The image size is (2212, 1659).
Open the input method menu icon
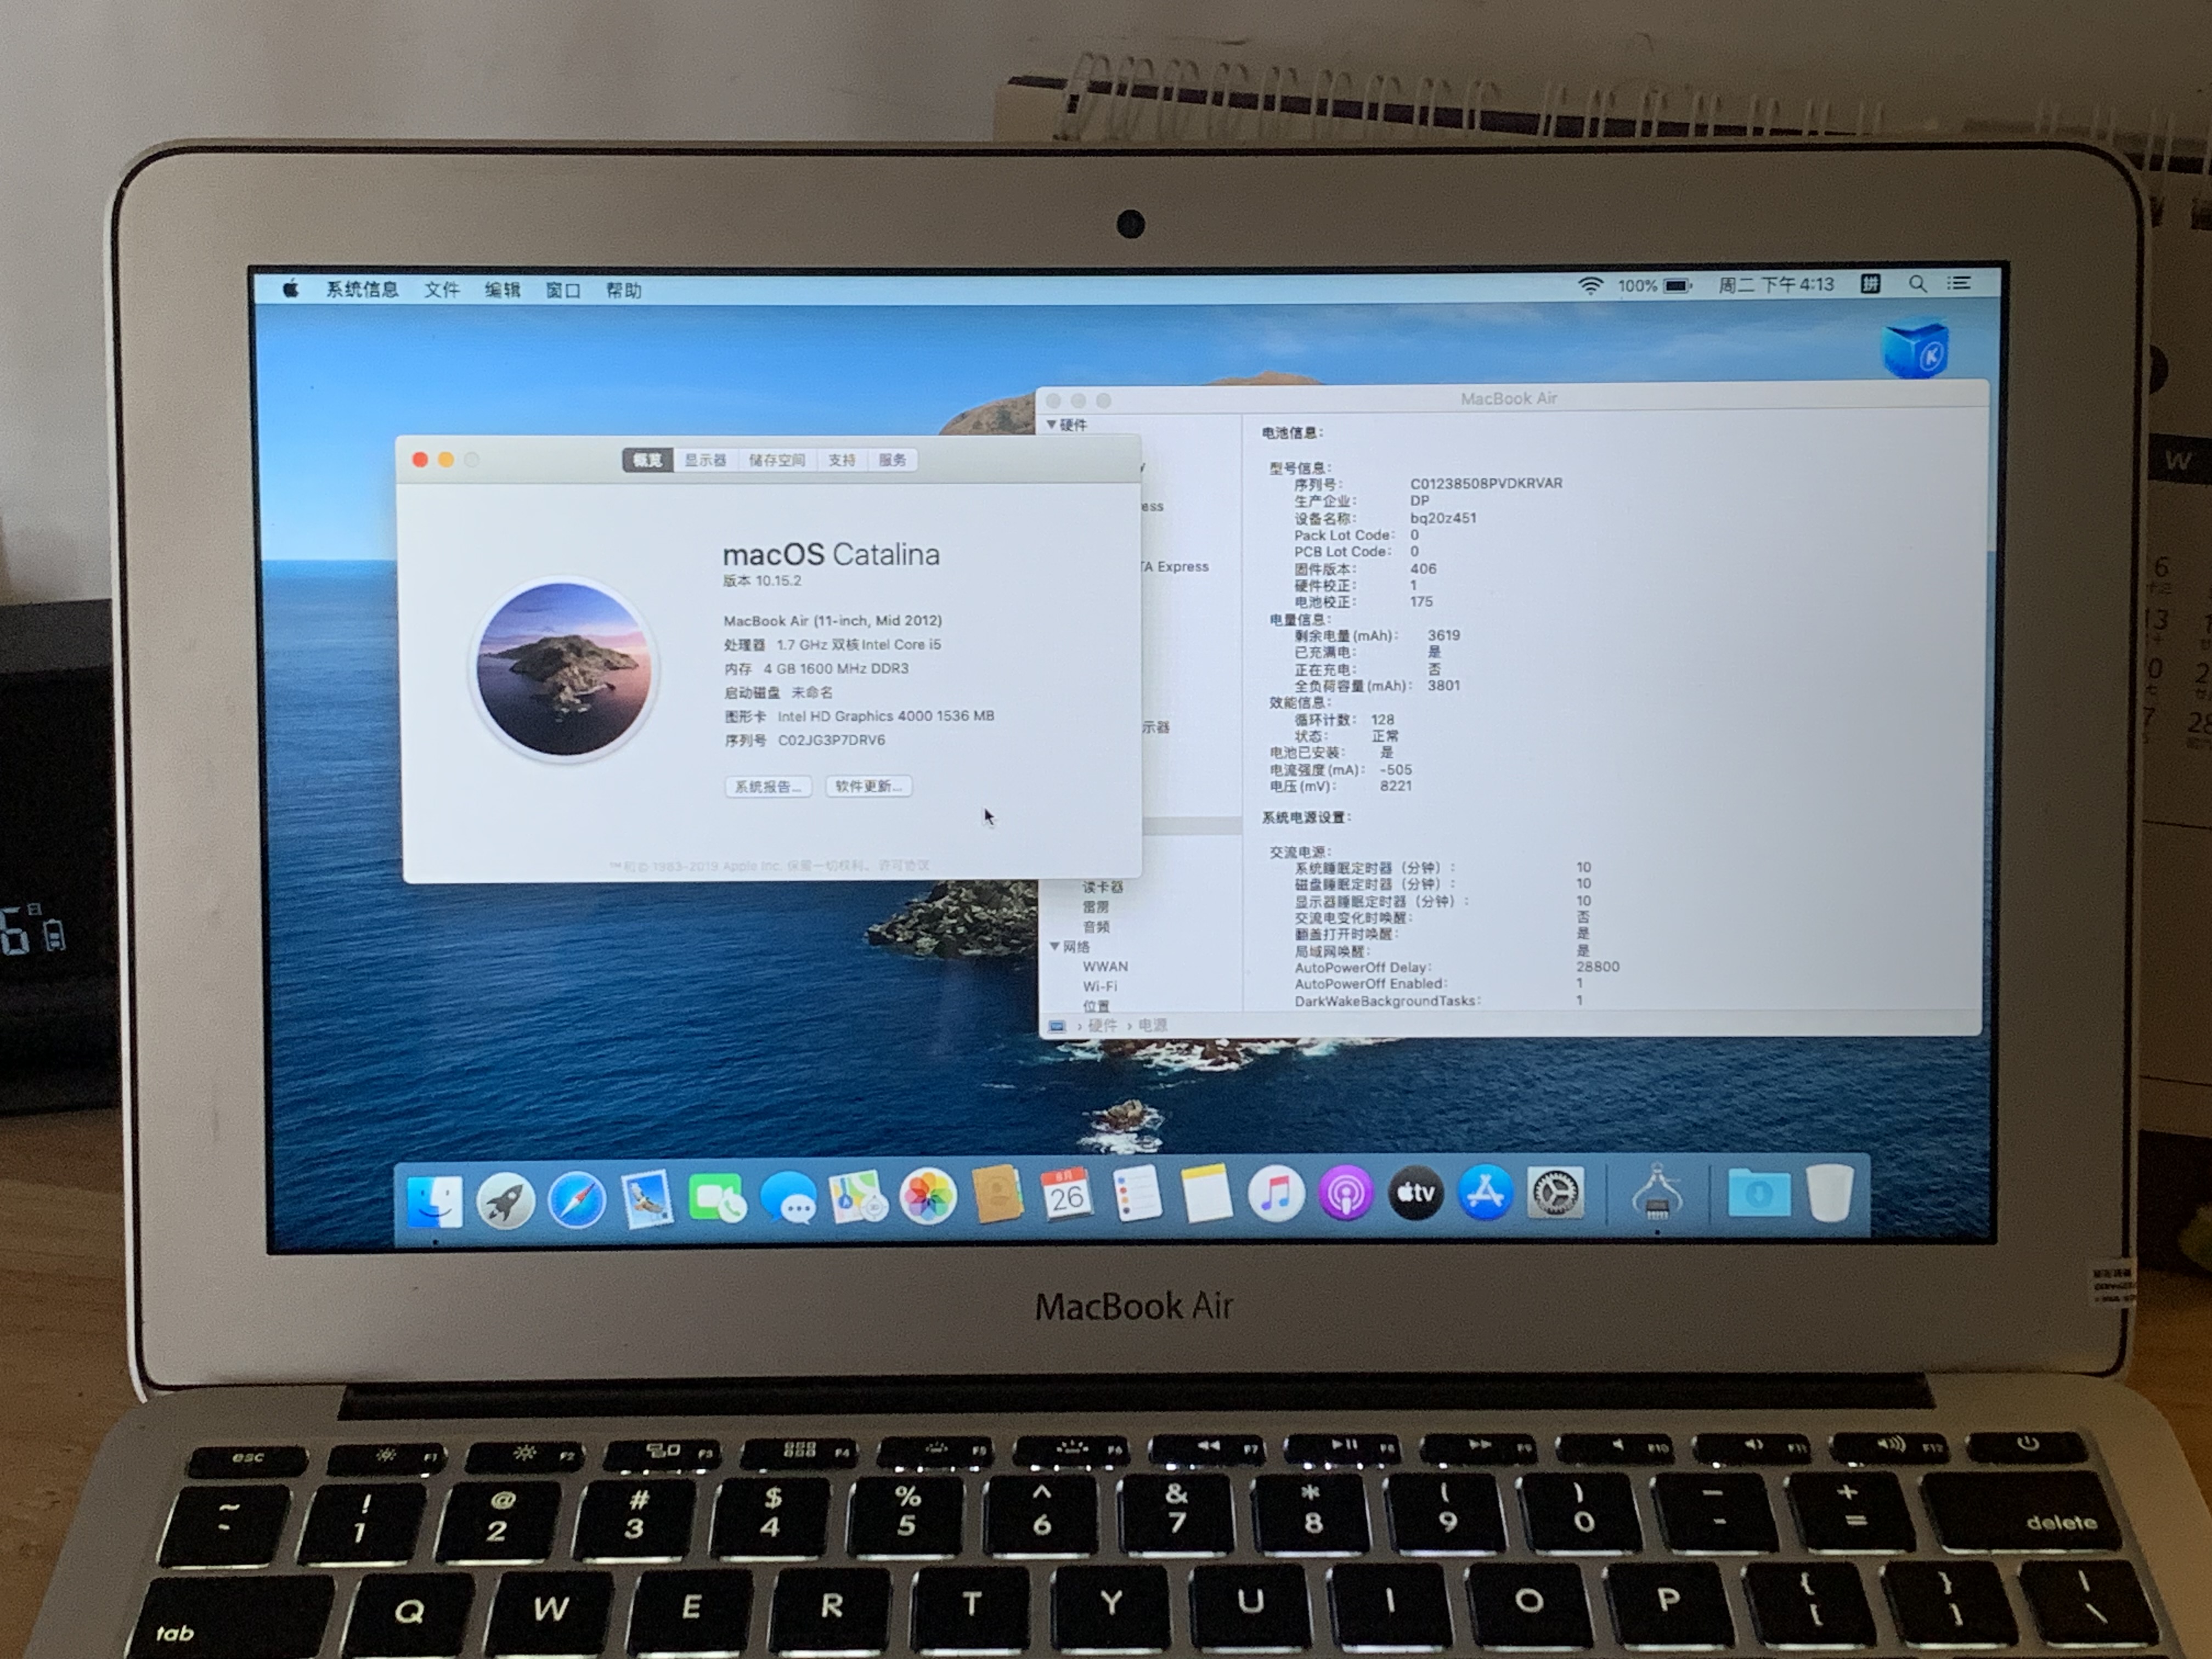[x=1870, y=284]
